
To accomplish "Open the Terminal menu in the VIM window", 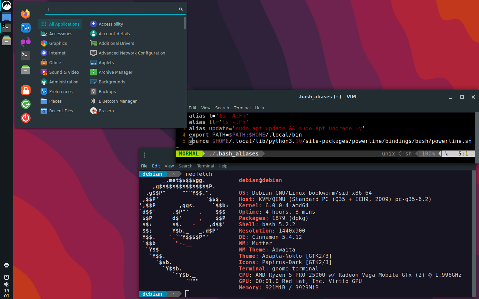I will (x=242, y=108).
